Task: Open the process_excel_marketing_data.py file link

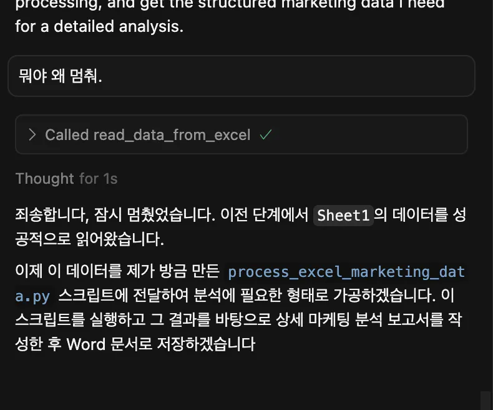Action: pos(346,272)
